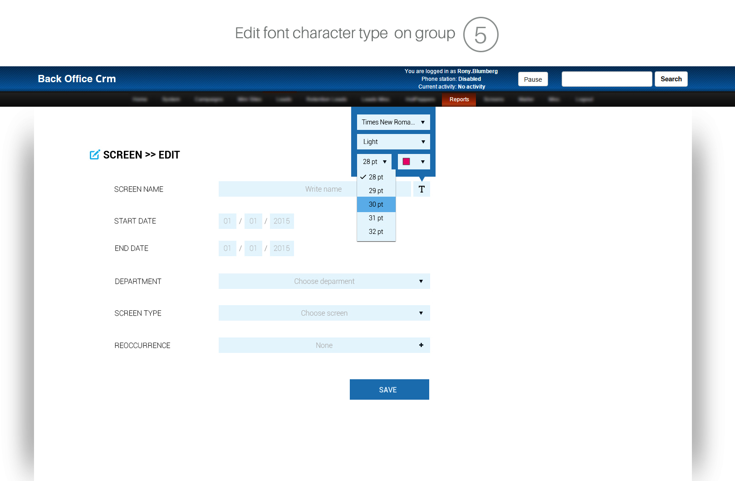The image size is (735, 481).
Task: Select the checked 28 pt option
Action: tap(376, 177)
